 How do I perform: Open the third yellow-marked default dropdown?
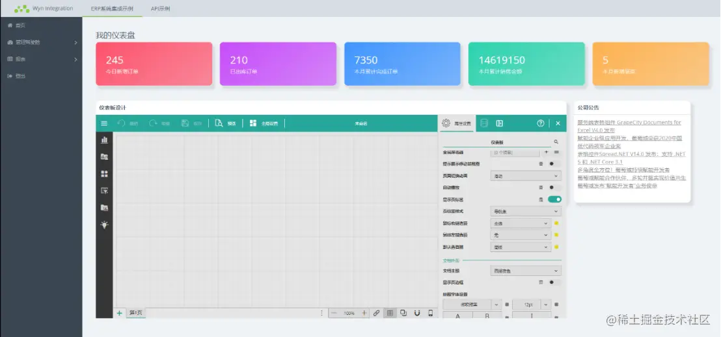(x=521, y=247)
